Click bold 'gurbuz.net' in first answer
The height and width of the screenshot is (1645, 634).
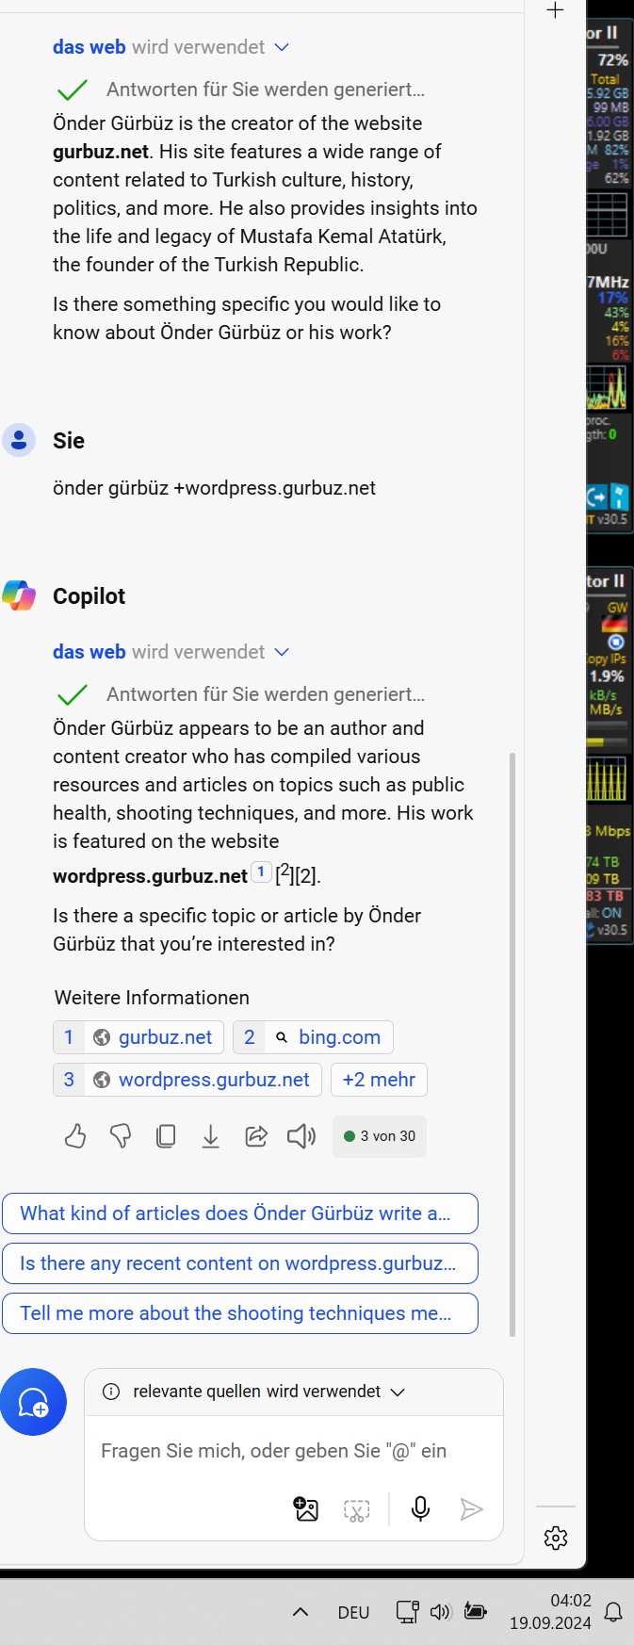pos(101,152)
